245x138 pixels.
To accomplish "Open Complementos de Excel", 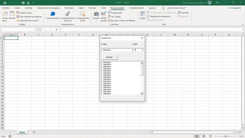I will pyautogui.click(x=68, y=16).
